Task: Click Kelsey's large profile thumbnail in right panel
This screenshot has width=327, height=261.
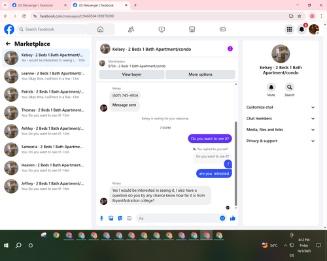Action: [x=281, y=54]
